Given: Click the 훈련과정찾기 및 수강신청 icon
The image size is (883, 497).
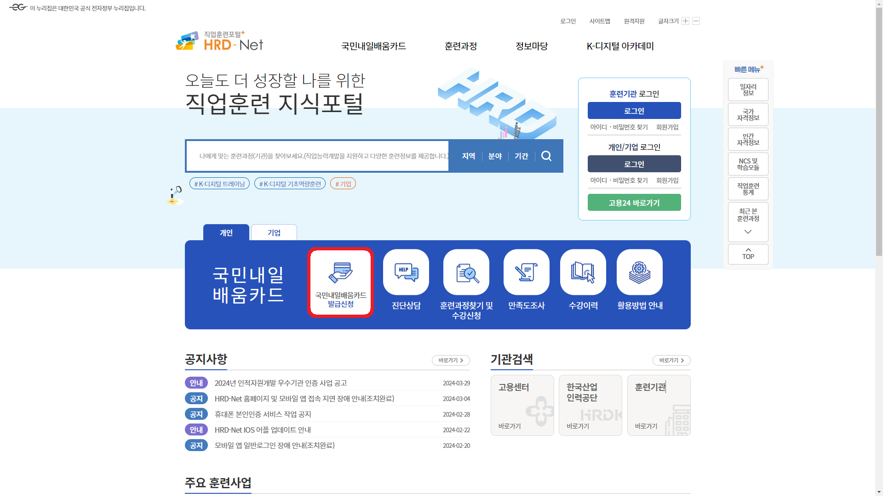Looking at the screenshot, I should click(x=466, y=272).
